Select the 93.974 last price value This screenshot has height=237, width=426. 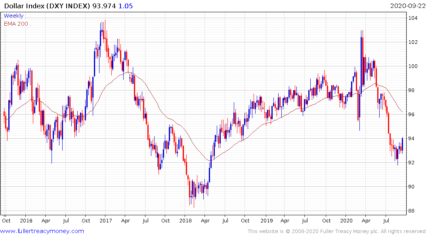coord(104,6)
